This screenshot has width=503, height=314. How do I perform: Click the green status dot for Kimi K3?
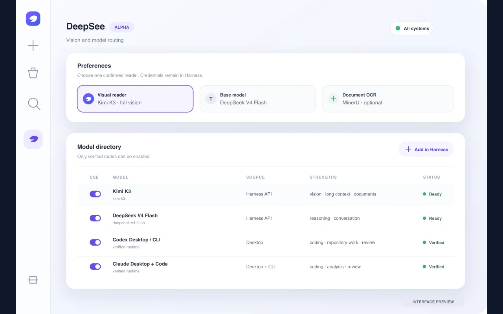[424, 194]
